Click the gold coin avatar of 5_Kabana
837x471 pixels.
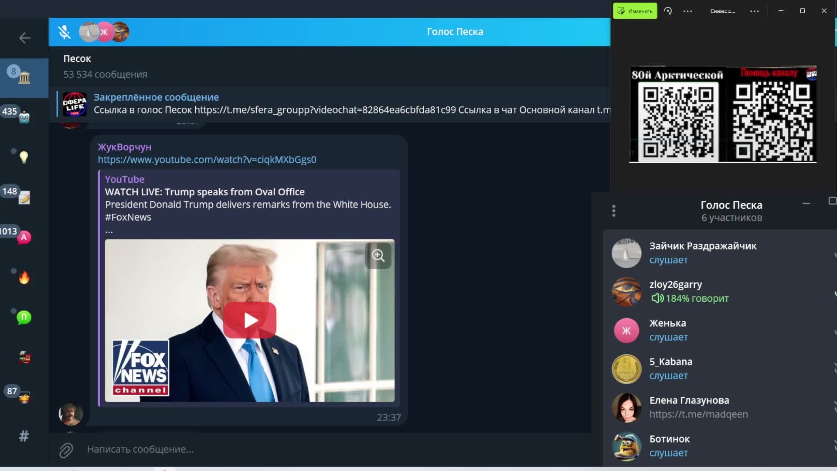(626, 369)
